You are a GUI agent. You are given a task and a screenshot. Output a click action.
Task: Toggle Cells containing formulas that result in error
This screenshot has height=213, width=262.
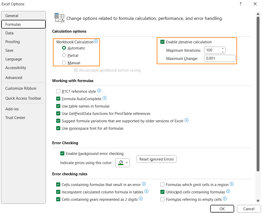click(58, 184)
